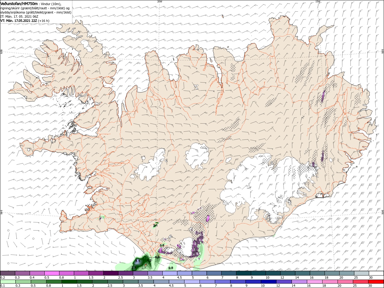Image resolution: width=384 pixels, height=288 pixels.
Task: Click the 'rigning/skúrir' description line in header
Action: [x=35, y=8]
